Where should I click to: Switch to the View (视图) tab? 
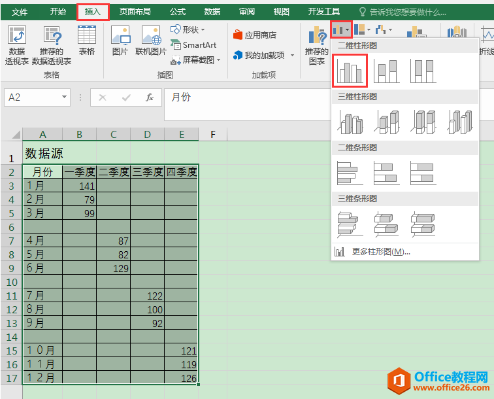[x=282, y=12]
